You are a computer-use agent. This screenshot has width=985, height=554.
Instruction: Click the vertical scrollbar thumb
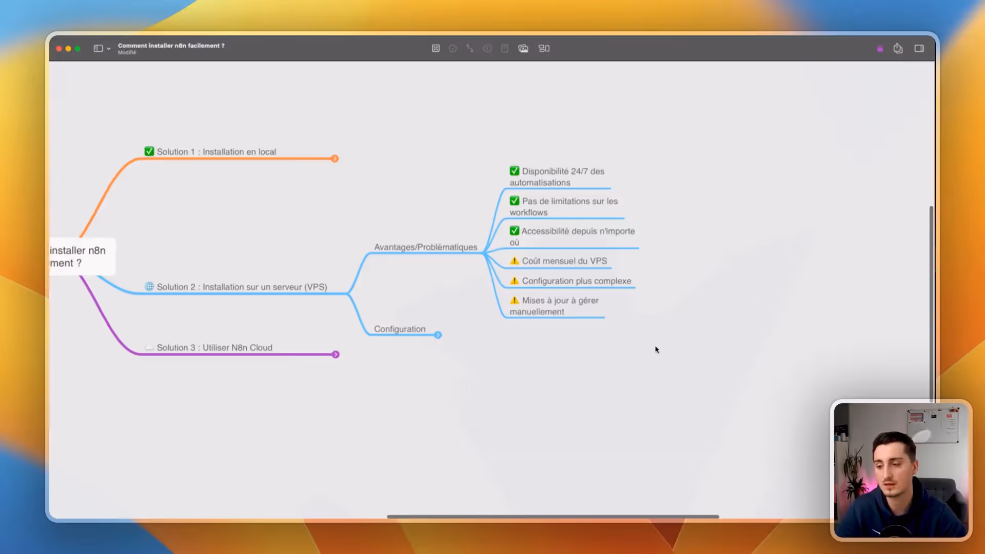click(931, 304)
